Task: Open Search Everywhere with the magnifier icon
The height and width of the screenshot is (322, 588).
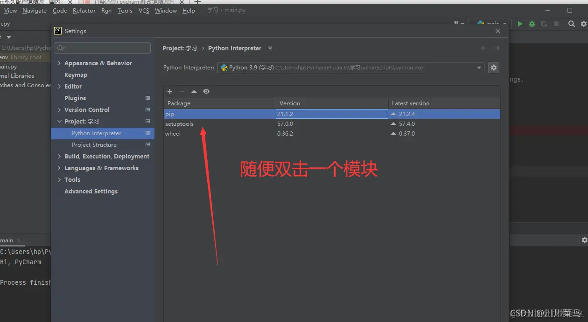Action: 572,24
